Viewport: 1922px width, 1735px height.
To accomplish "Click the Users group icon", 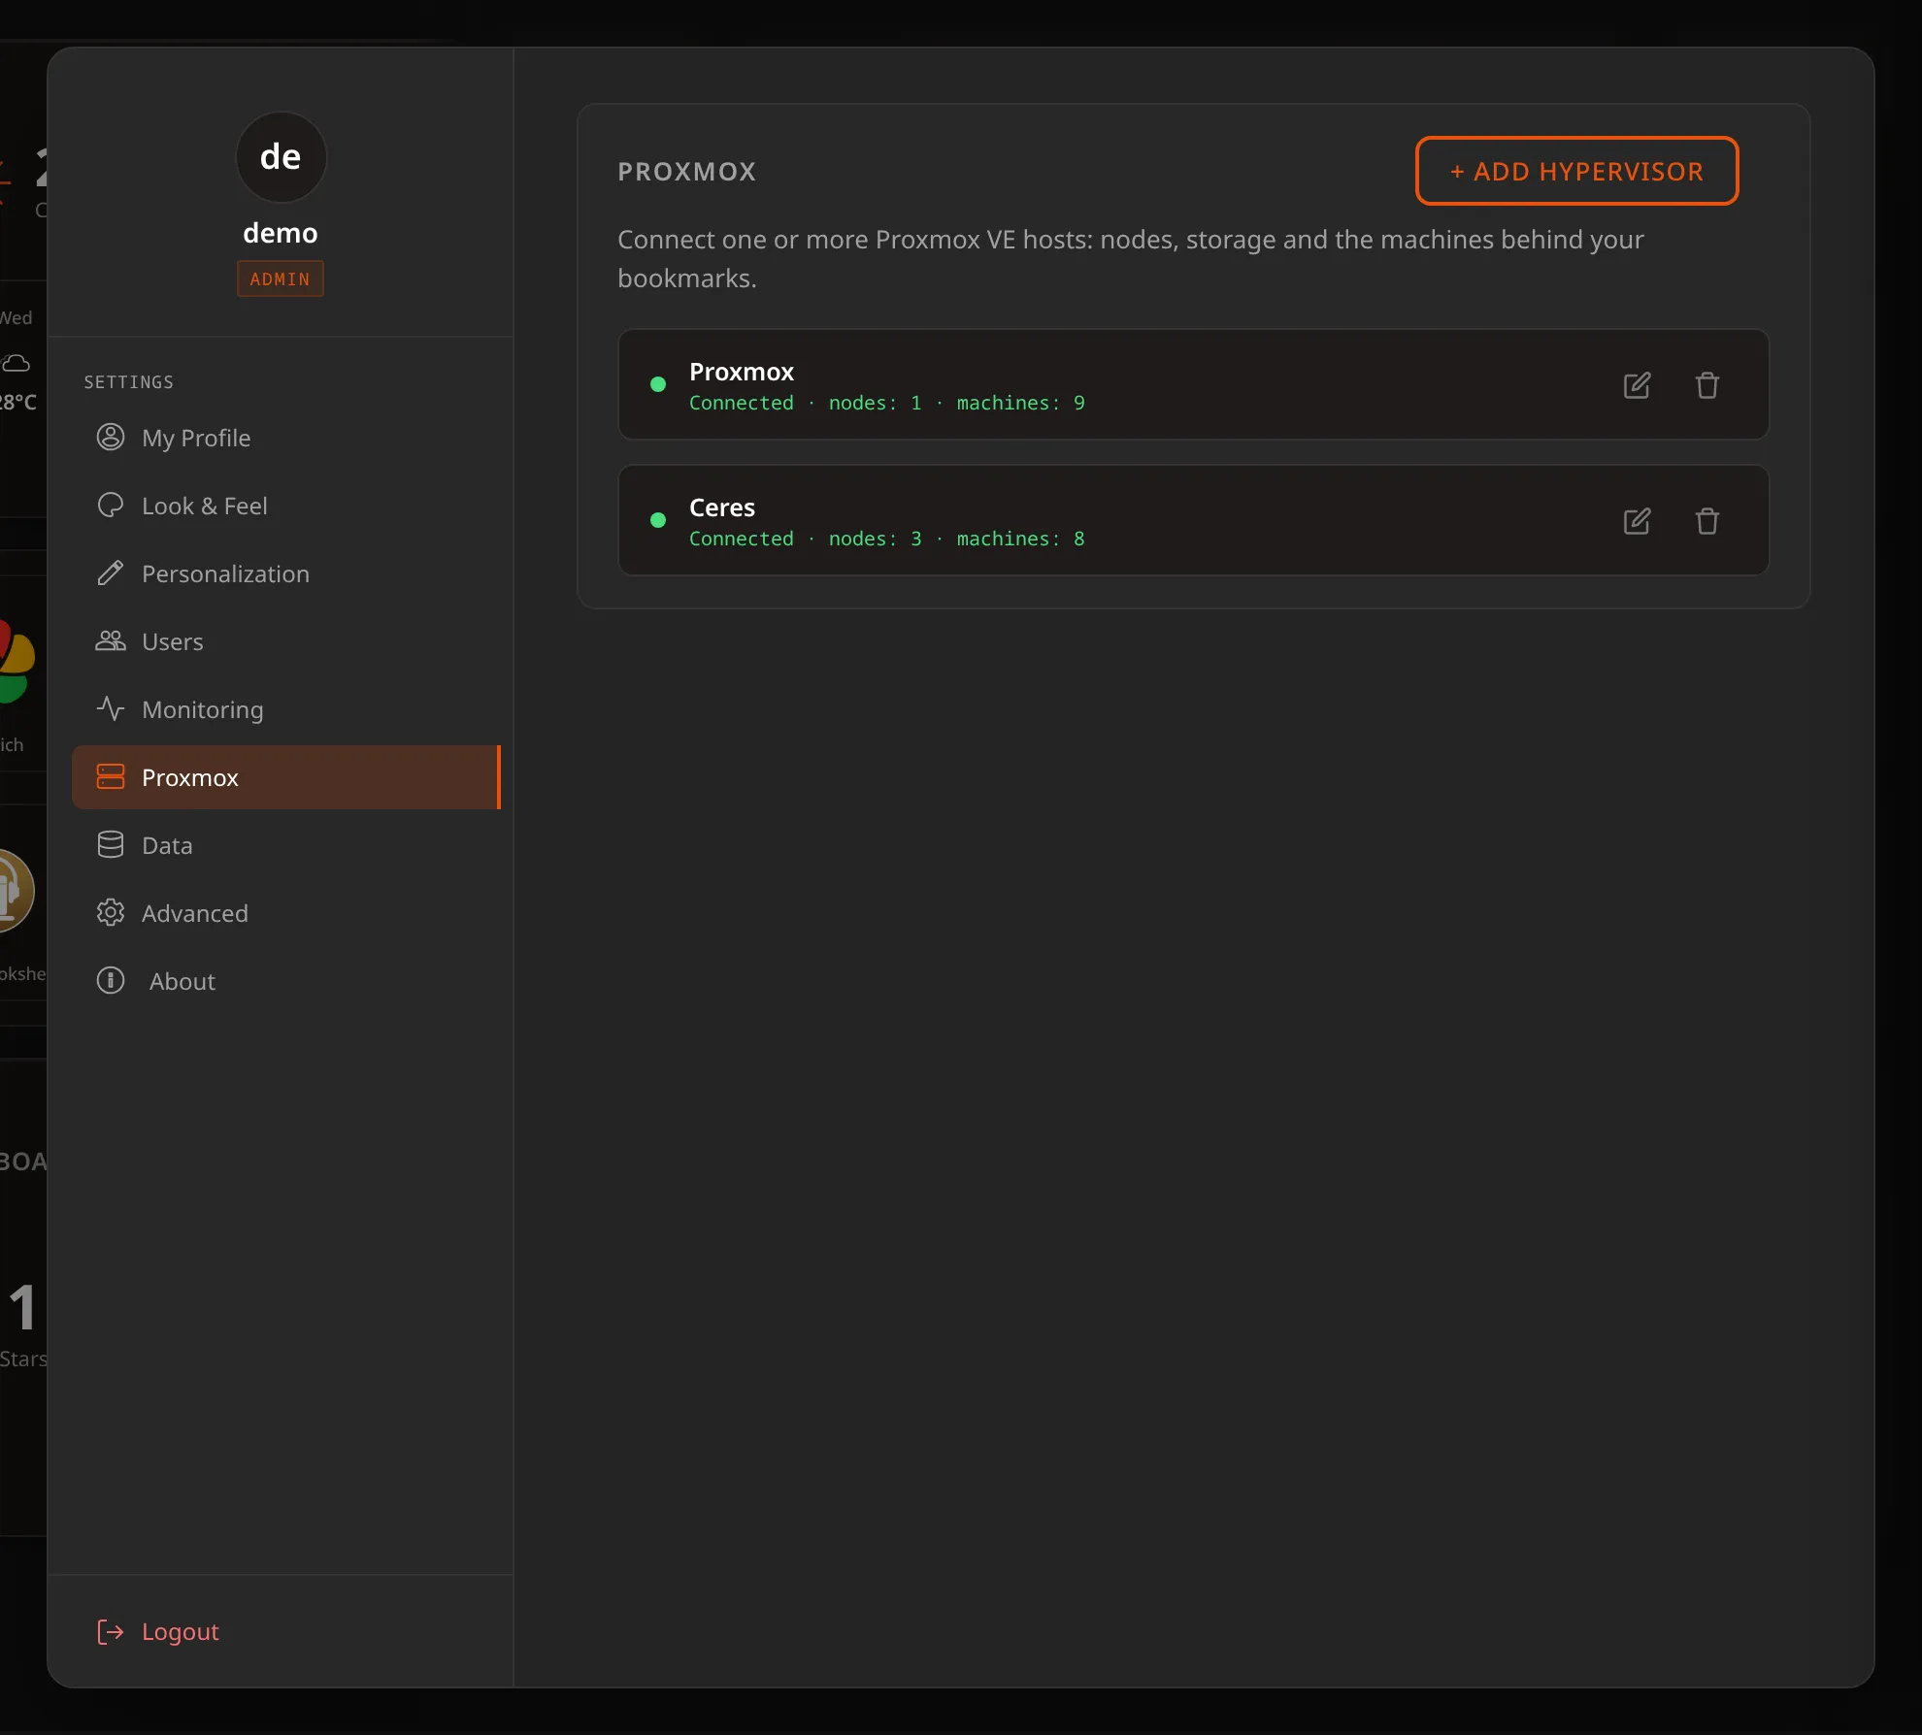I will pos(111,641).
